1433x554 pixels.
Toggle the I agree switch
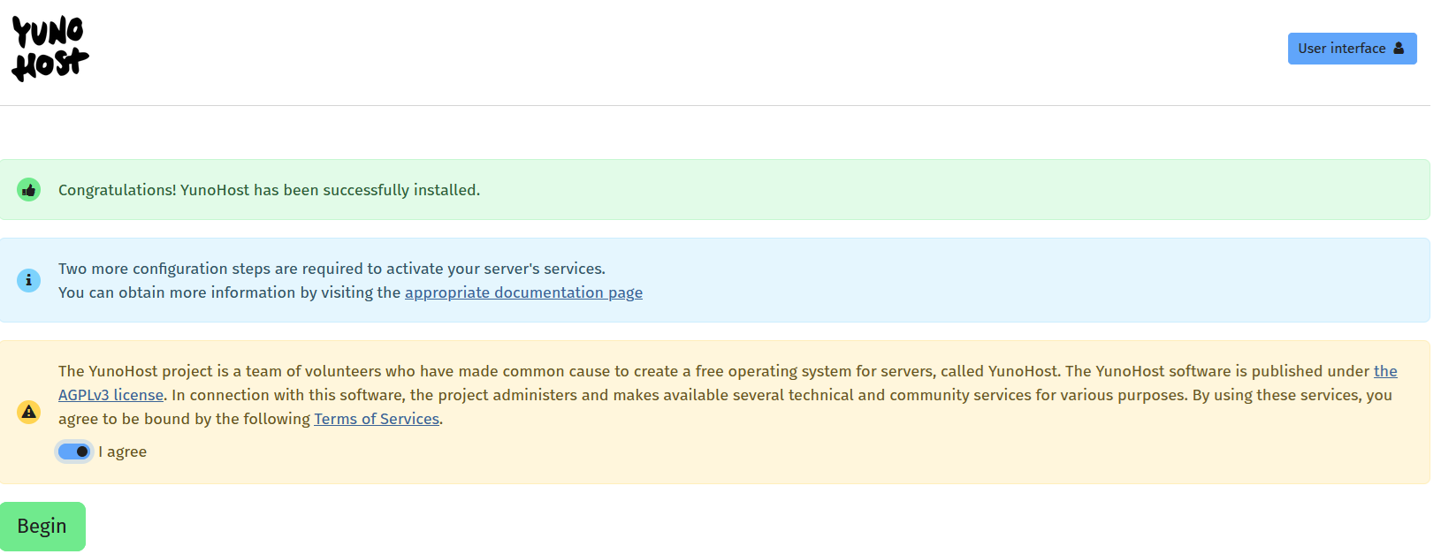74,452
